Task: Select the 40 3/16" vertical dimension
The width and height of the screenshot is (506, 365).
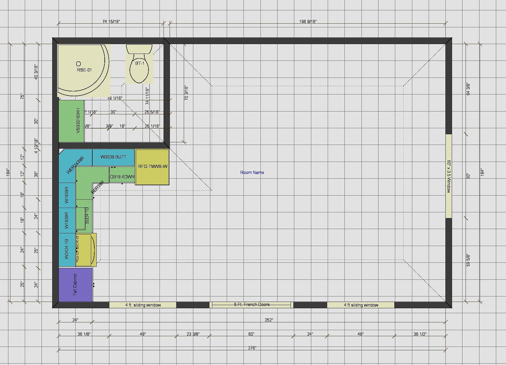Action: tap(36, 72)
